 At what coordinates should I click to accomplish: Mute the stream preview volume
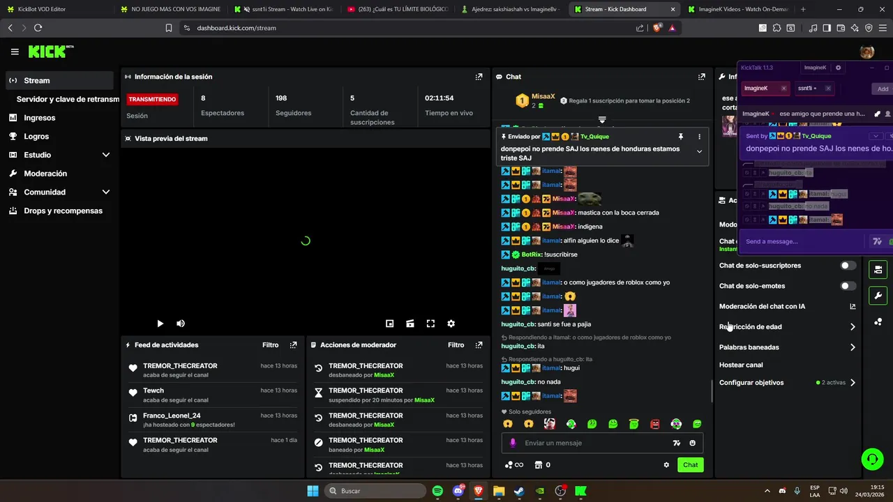(181, 324)
